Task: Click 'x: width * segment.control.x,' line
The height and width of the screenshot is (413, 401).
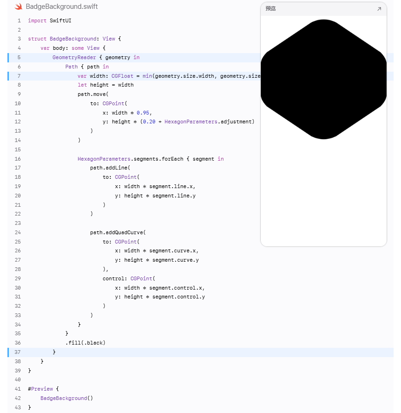Action: (x=160, y=288)
